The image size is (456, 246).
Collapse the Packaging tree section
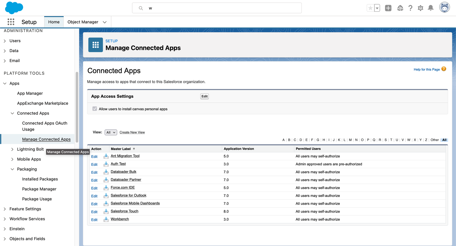pyautogui.click(x=12, y=169)
